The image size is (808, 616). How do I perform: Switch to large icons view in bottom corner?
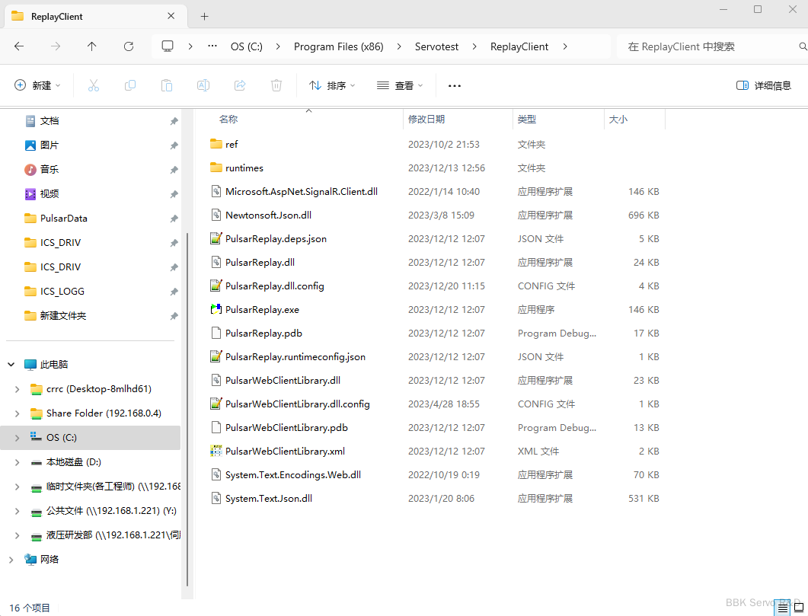point(797,608)
